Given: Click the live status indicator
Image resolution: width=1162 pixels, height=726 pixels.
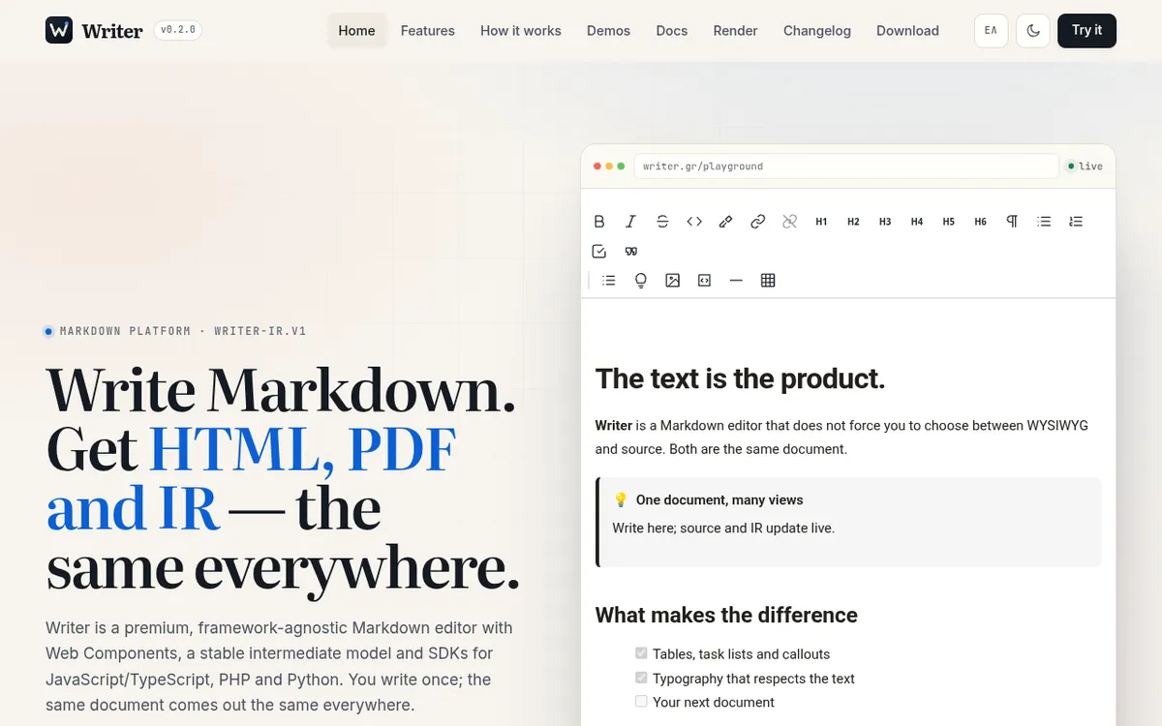Looking at the screenshot, I should (x=1085, y=166).
